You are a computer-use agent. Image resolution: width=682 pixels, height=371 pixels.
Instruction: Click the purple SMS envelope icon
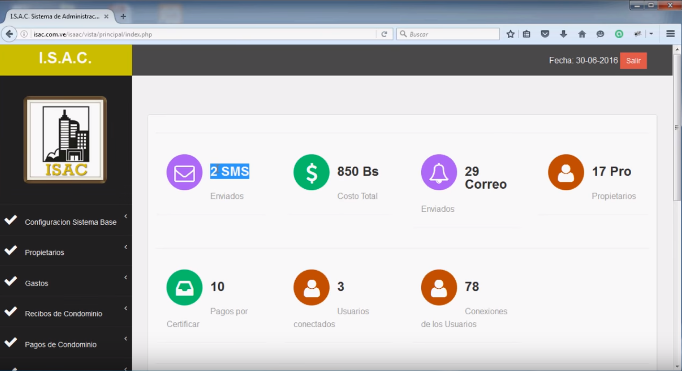coord(184,173)
